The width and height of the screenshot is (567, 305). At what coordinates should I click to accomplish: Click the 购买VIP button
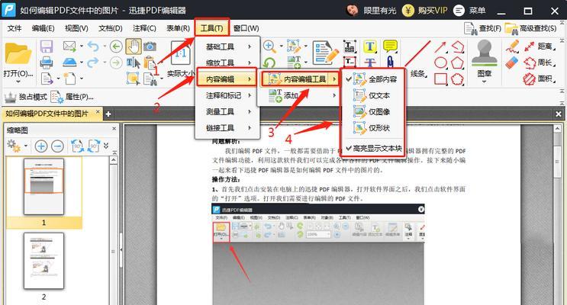point(425,10)
